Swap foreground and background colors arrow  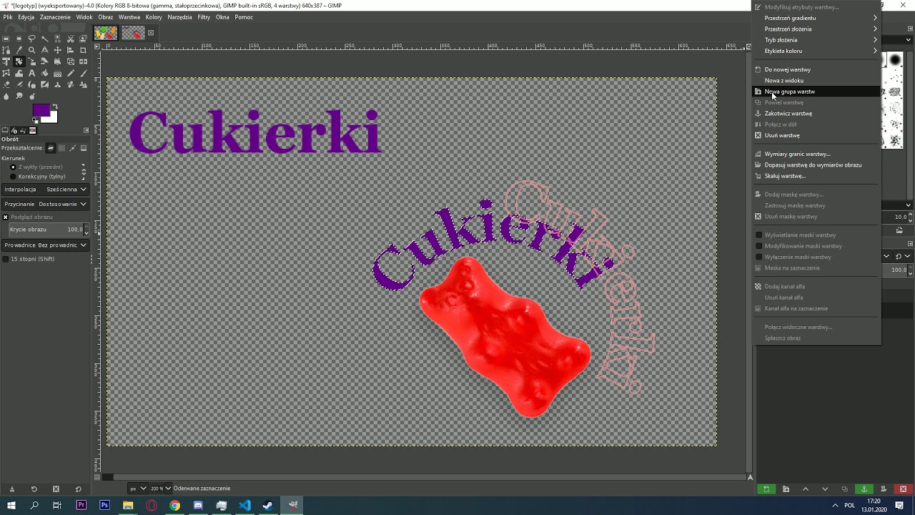(x=55, y=107)
